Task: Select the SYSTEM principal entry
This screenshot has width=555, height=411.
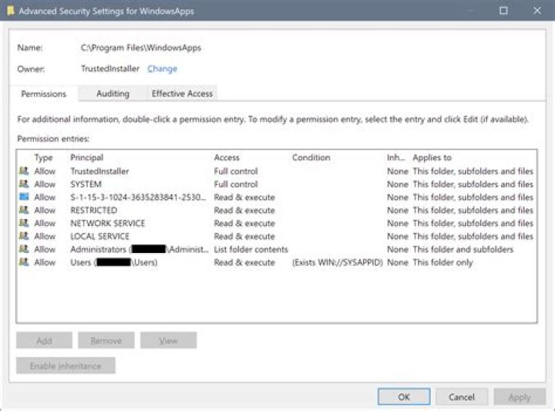Action: pos(86,184)
